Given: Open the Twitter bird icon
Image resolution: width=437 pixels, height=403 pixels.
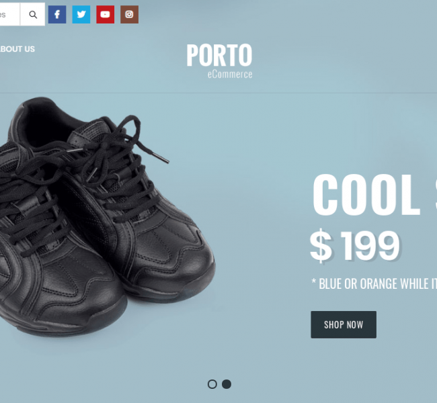Looking at the screenshot, I should pyautogui.click(x=81, y=15).
